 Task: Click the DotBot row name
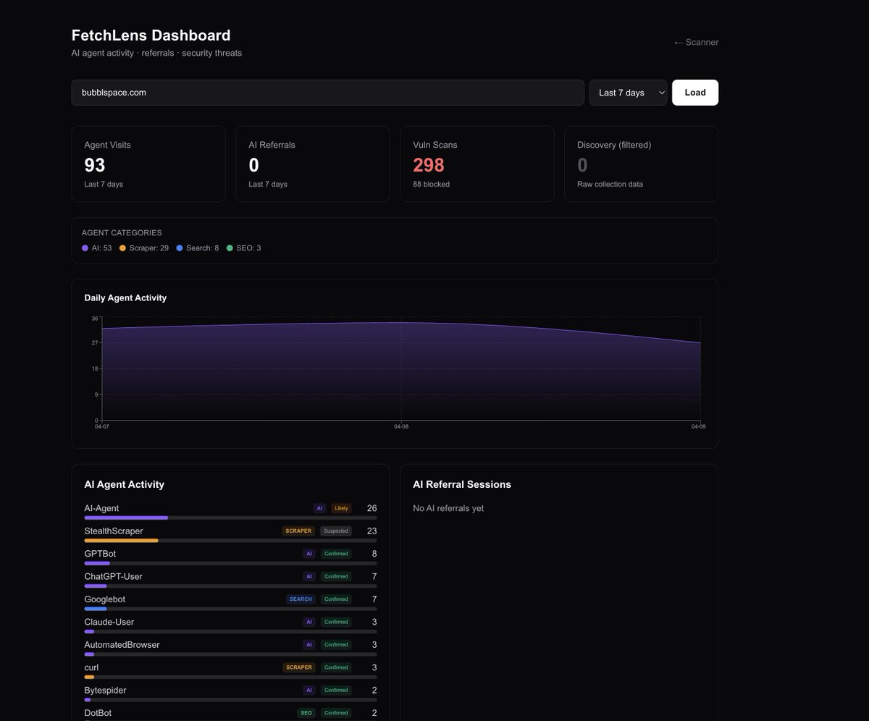pos(98,713)
